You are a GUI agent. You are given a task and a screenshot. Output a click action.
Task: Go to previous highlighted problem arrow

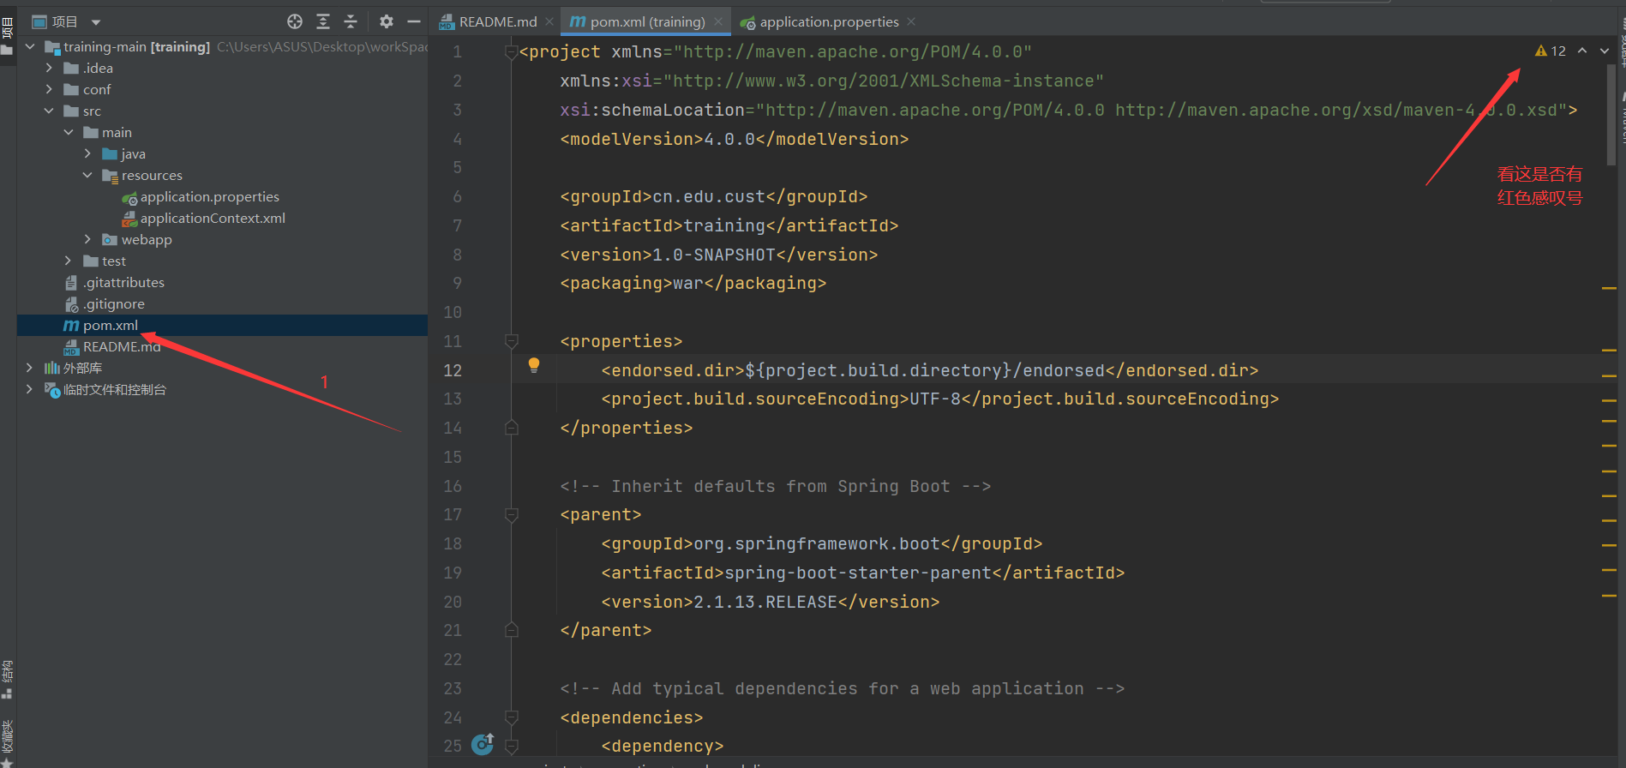click(1582, 51)
